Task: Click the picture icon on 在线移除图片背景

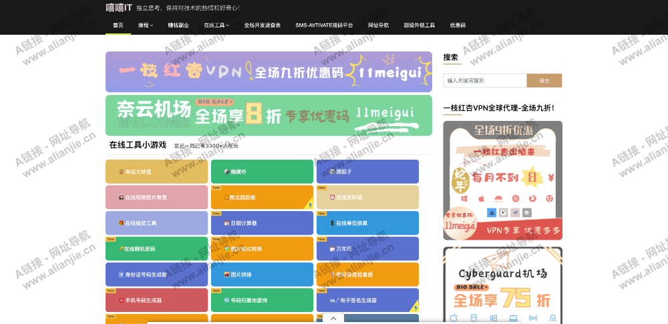Action: [122, 197]
